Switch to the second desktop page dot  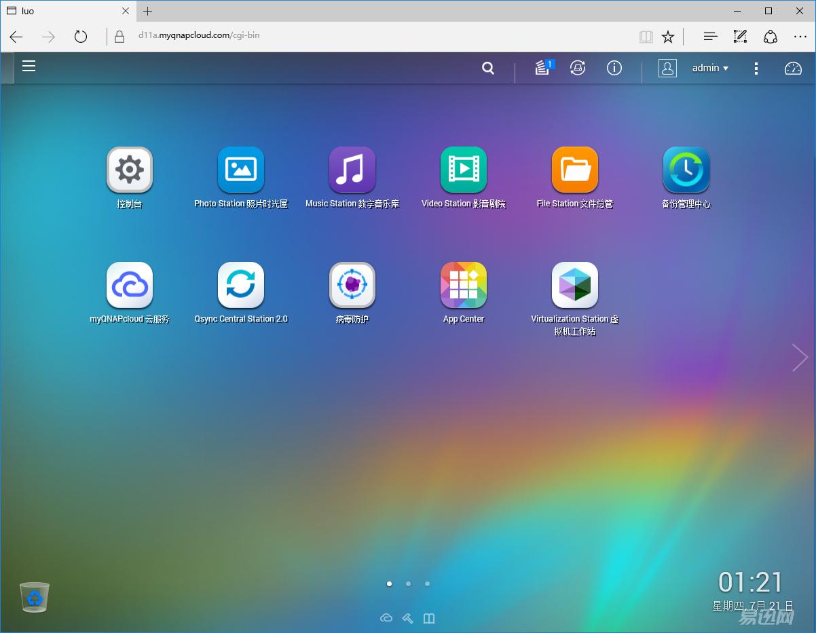coord(408,583)
